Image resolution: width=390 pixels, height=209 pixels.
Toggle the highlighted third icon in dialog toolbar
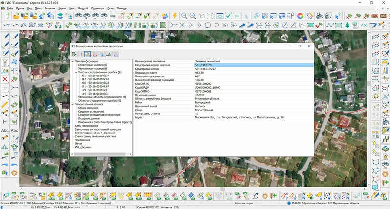88,54
